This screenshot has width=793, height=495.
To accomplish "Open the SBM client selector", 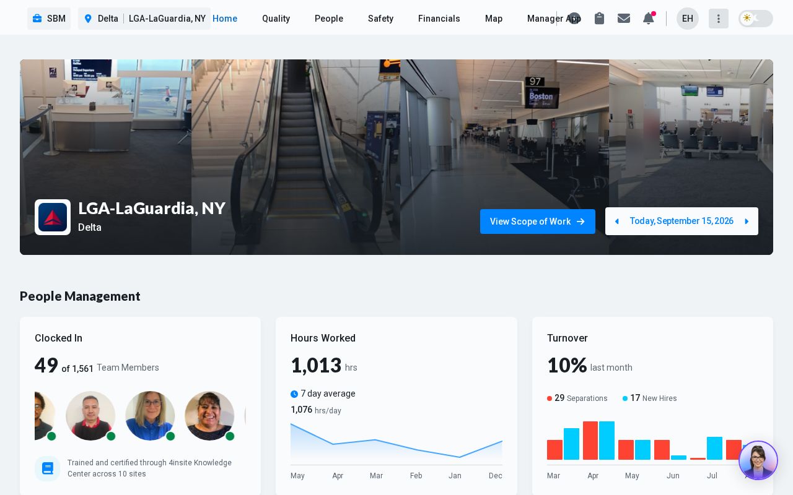I will coord(49,19).
